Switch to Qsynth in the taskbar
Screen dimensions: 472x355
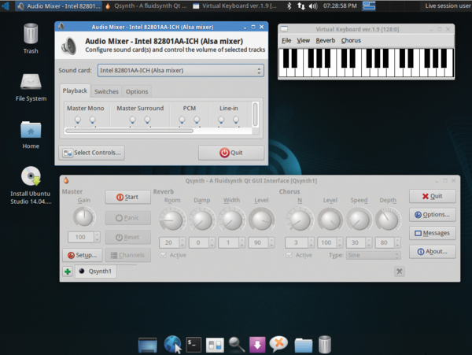146,6
